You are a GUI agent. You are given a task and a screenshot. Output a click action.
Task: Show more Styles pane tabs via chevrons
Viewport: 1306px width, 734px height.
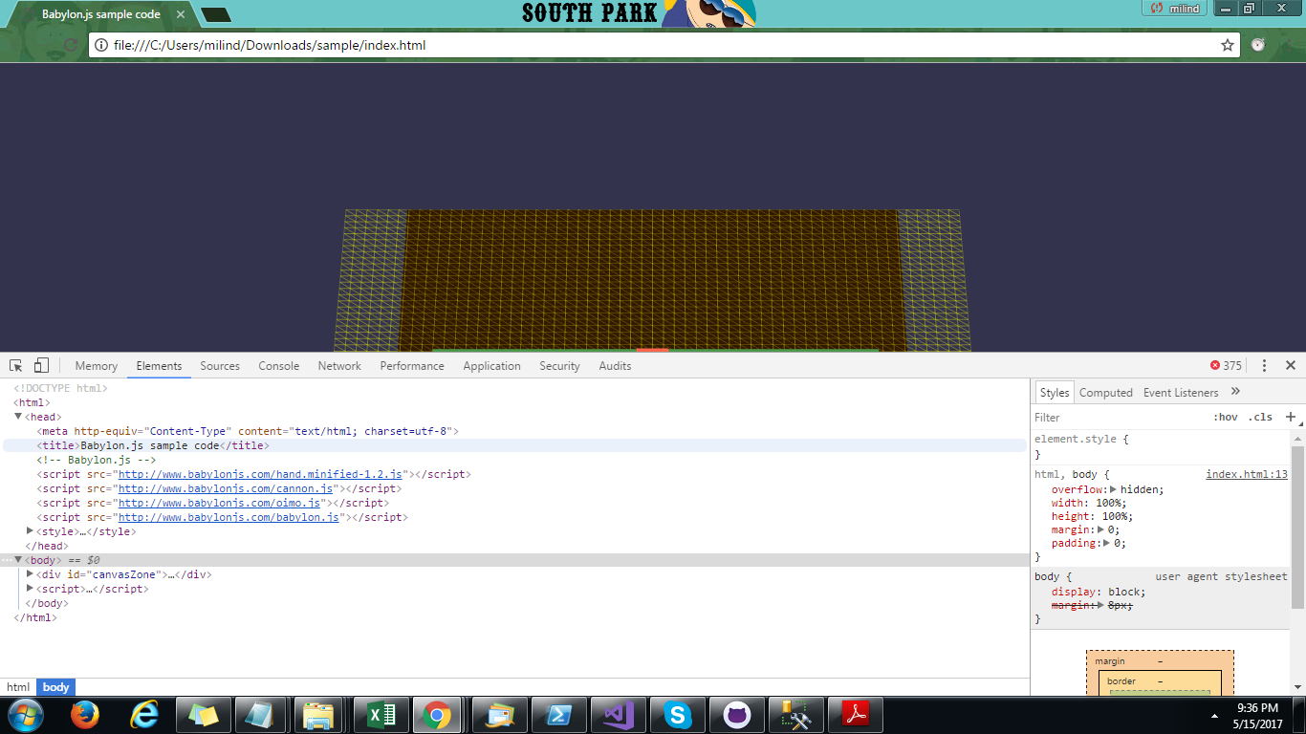coord(1235,392)
